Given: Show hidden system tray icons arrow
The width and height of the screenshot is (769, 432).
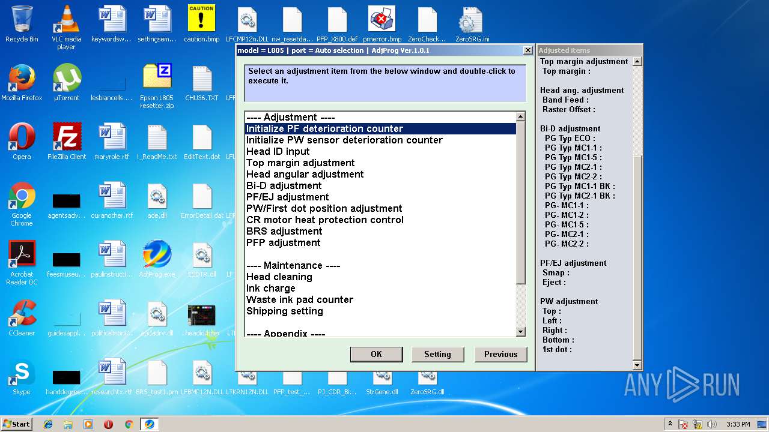Looking at the screenshot, I should point(670,424).
